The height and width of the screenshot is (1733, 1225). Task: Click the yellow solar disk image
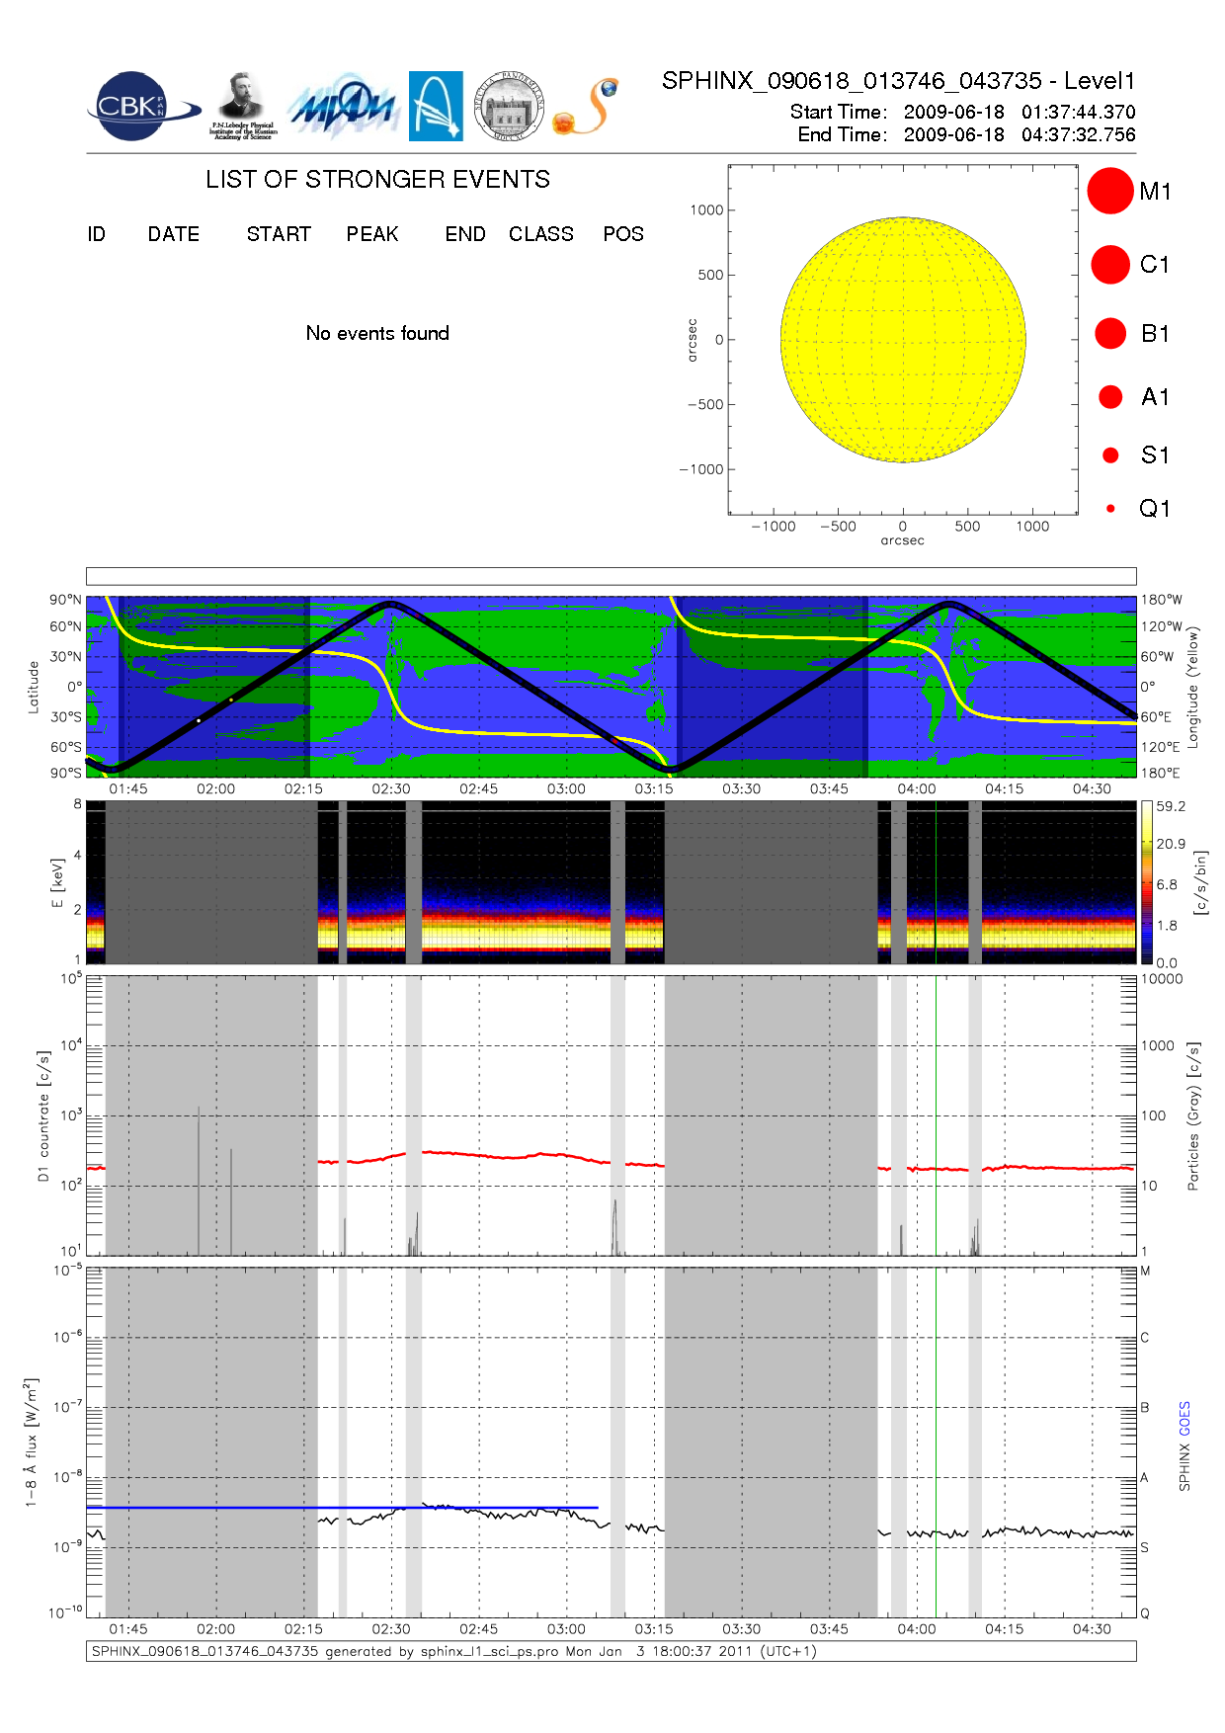point(903,340)
